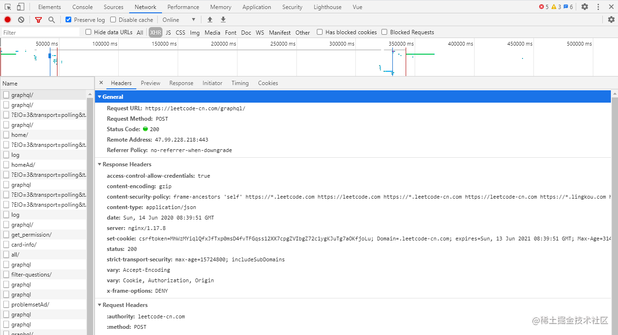Show the Cookies tab

(x=268, y=83)
